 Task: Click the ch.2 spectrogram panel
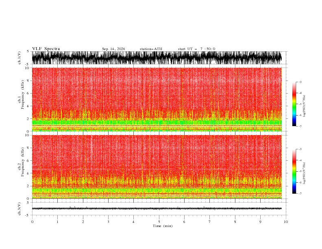(x=157, y=167)
